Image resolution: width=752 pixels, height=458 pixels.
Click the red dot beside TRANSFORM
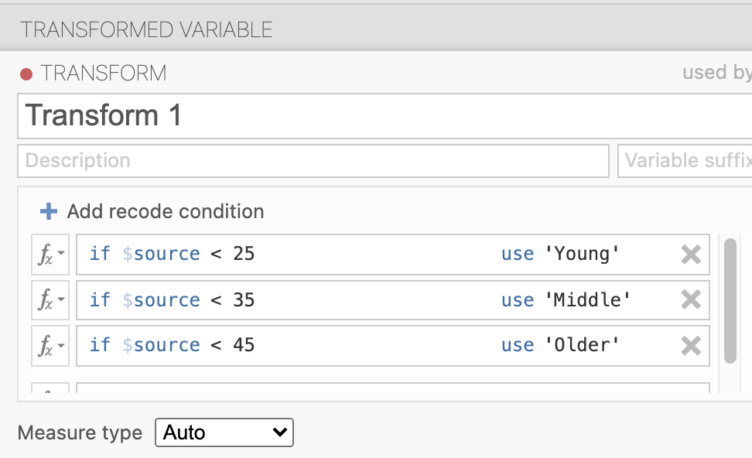(x=26, y=74)
